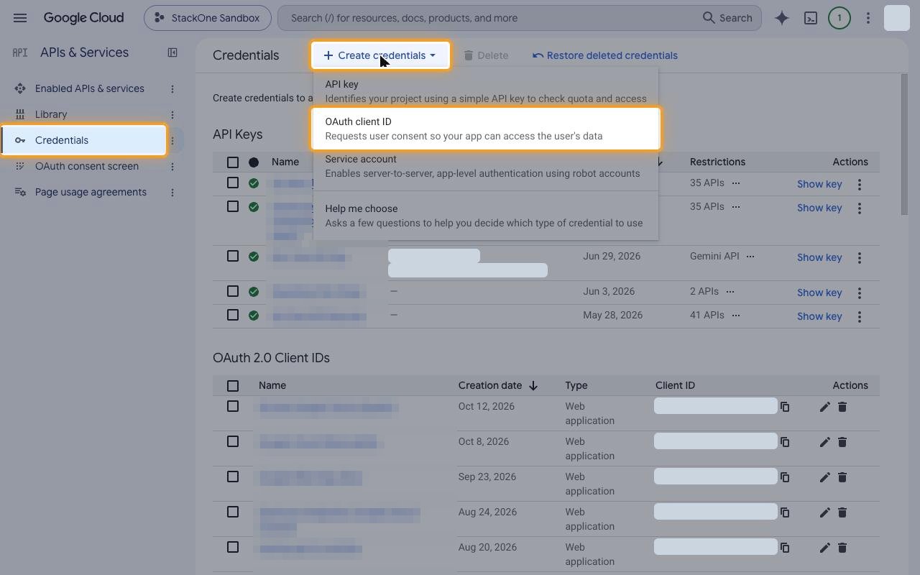Open notifications badge showing 1
920x575 pixels.
pos(839,18)
